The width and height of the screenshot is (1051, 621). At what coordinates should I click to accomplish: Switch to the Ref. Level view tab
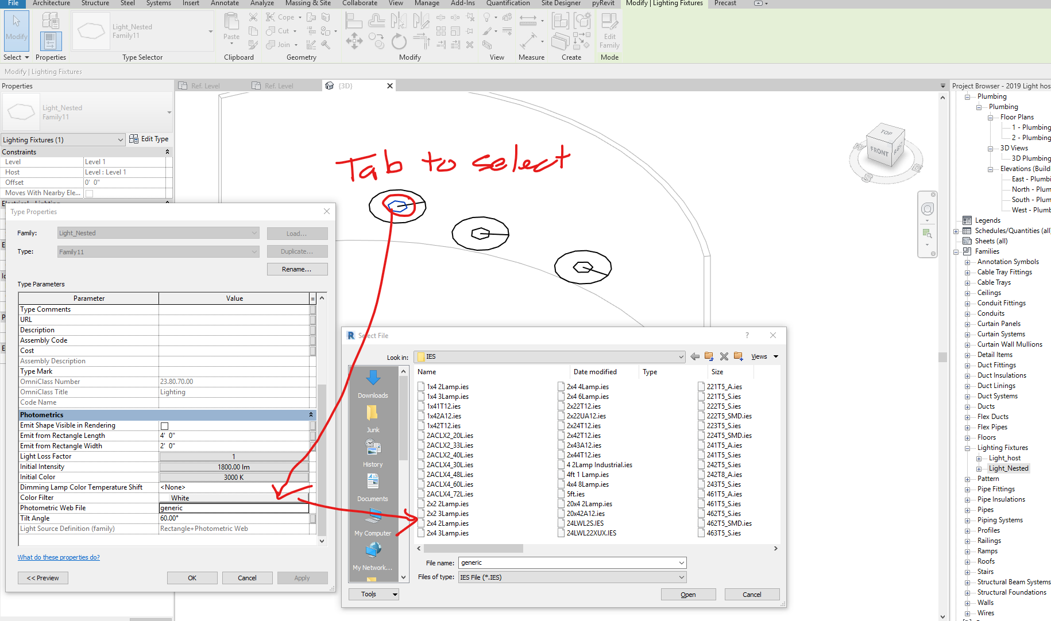(205, 85)
